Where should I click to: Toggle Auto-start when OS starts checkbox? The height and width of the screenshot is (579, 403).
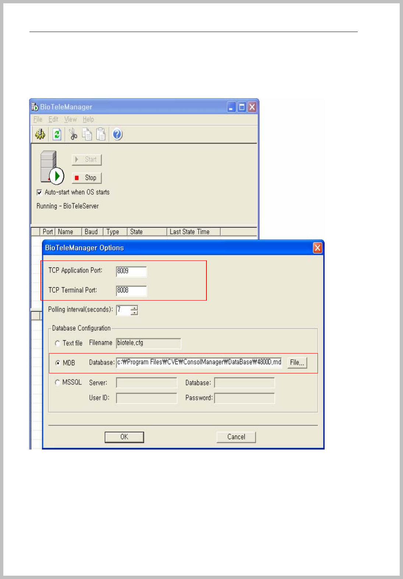coord(39,192)
